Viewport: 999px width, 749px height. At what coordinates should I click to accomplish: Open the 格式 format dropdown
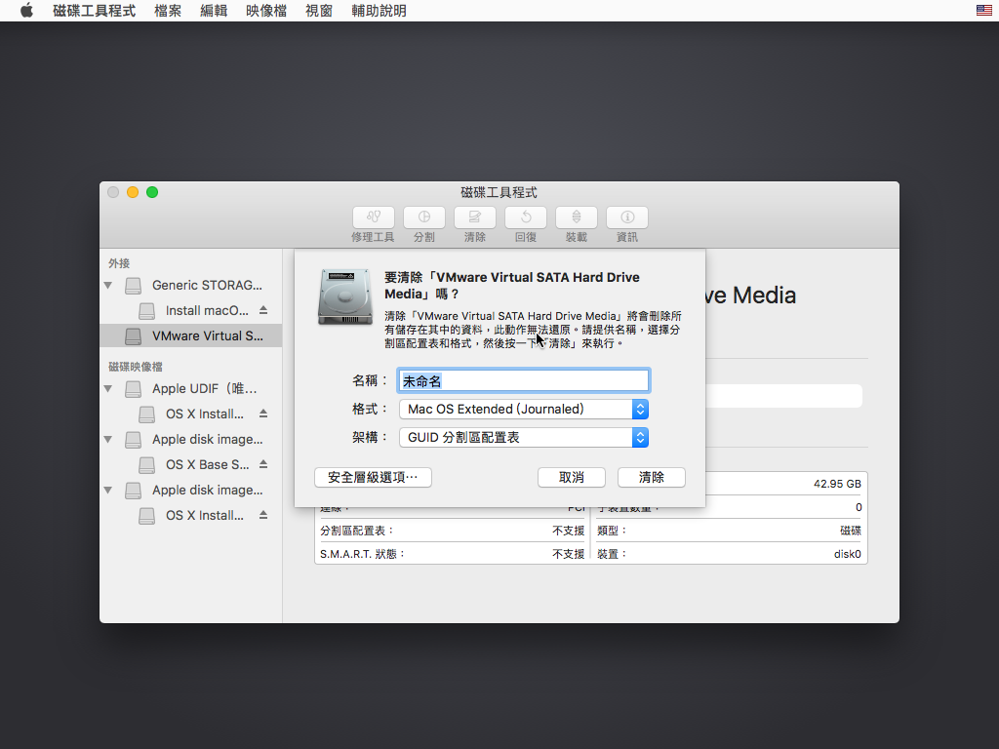point(524,409)
